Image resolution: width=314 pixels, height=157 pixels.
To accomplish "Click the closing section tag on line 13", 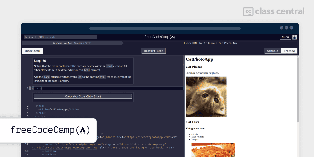I will click(49, 151).
